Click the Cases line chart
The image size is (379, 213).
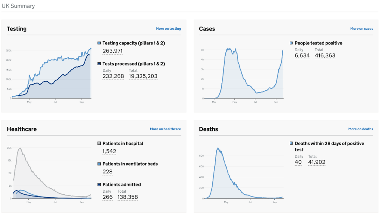[x=242, y=75]
